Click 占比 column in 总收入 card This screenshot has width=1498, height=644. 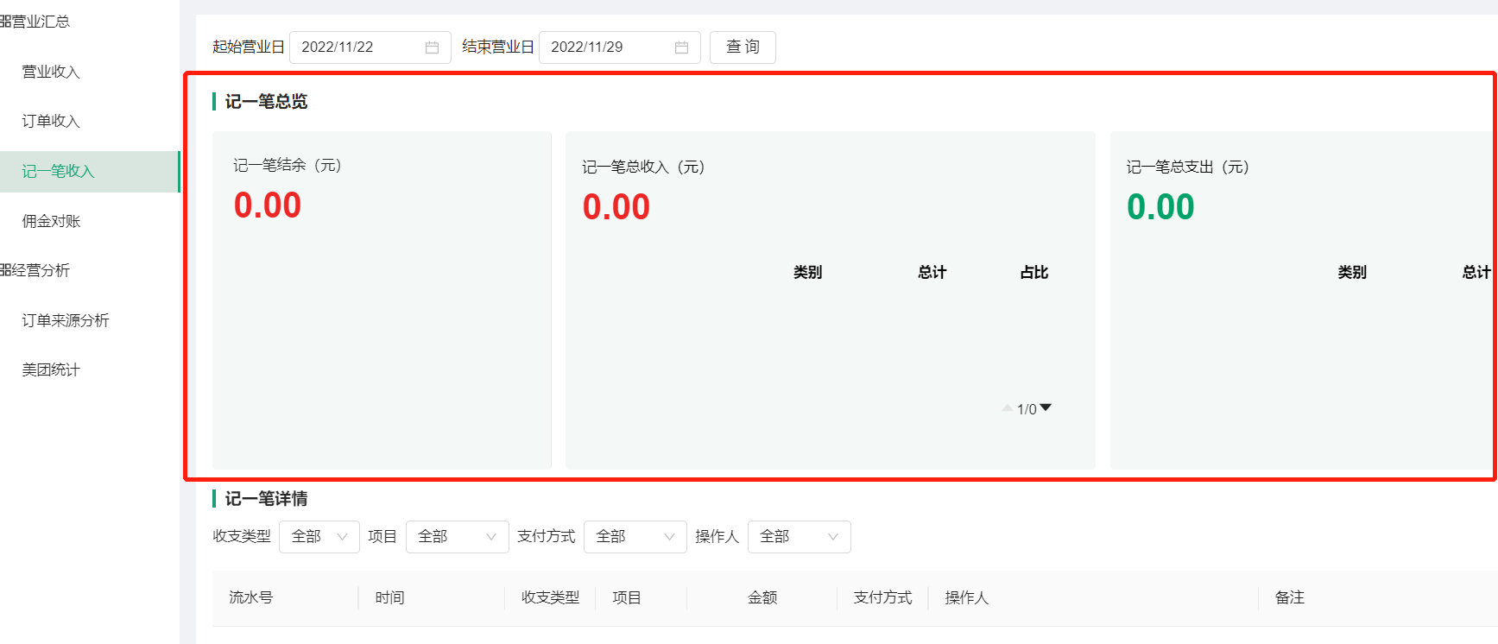coord(1034,273)
